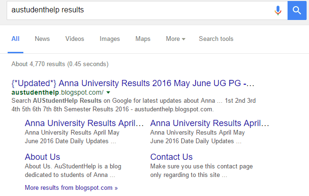The image size is (309, 196).
Task: Switch to the News tab
Action: tap(42, 39)
